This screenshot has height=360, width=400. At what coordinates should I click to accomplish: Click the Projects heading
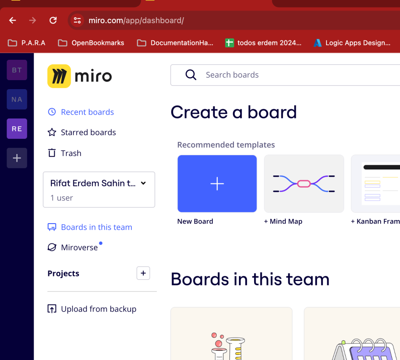[x=63, y=273]
